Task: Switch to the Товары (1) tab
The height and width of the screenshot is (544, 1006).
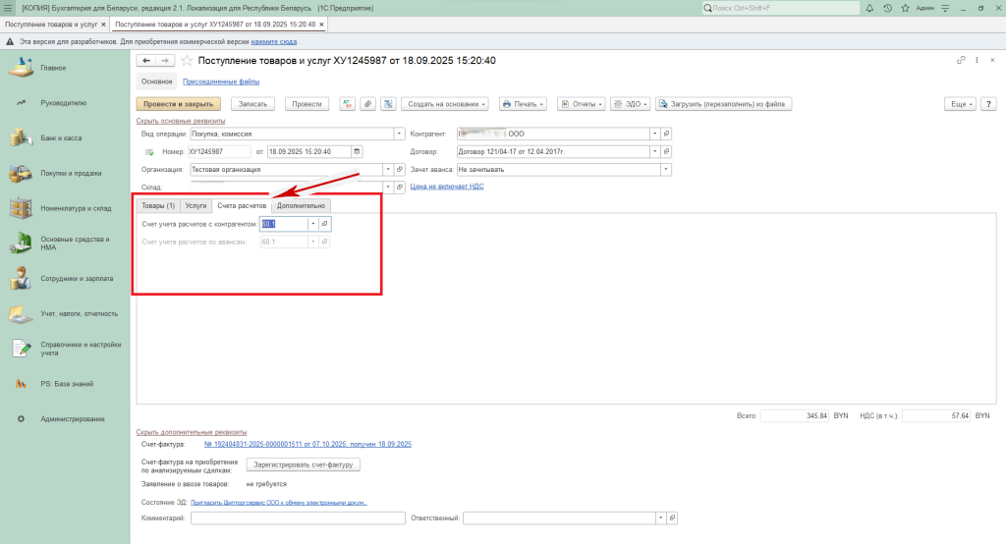Action: click(158, 205)
